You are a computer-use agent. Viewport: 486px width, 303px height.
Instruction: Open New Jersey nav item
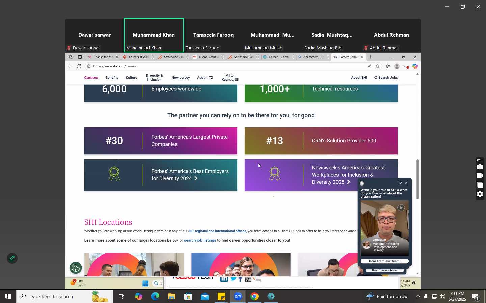click(x=181, y=78)
